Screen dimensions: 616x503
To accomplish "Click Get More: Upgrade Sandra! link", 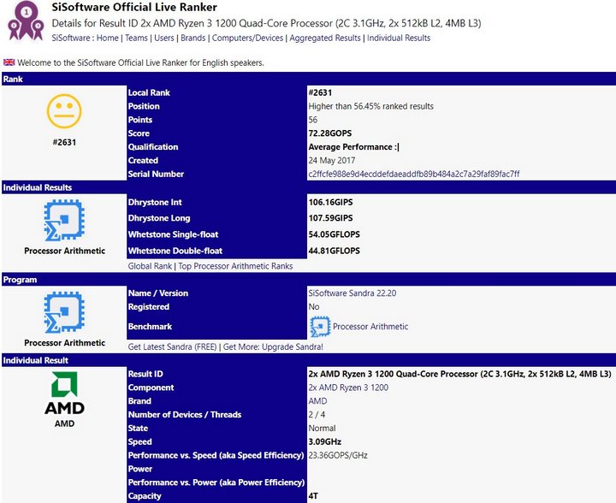I will pyautogui.click(x=272, y=347).
